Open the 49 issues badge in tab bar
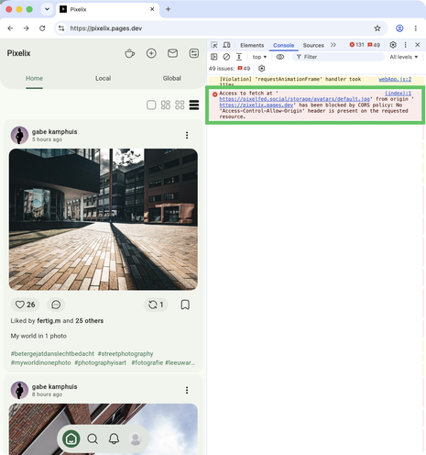 click(x=374, y=45)
